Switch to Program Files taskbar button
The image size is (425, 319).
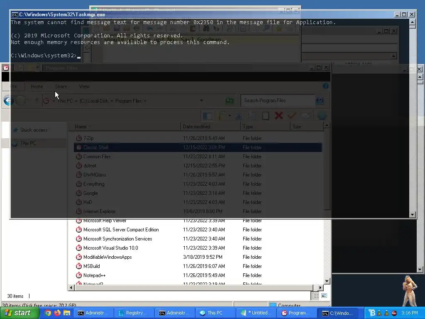tap(297, 313)
